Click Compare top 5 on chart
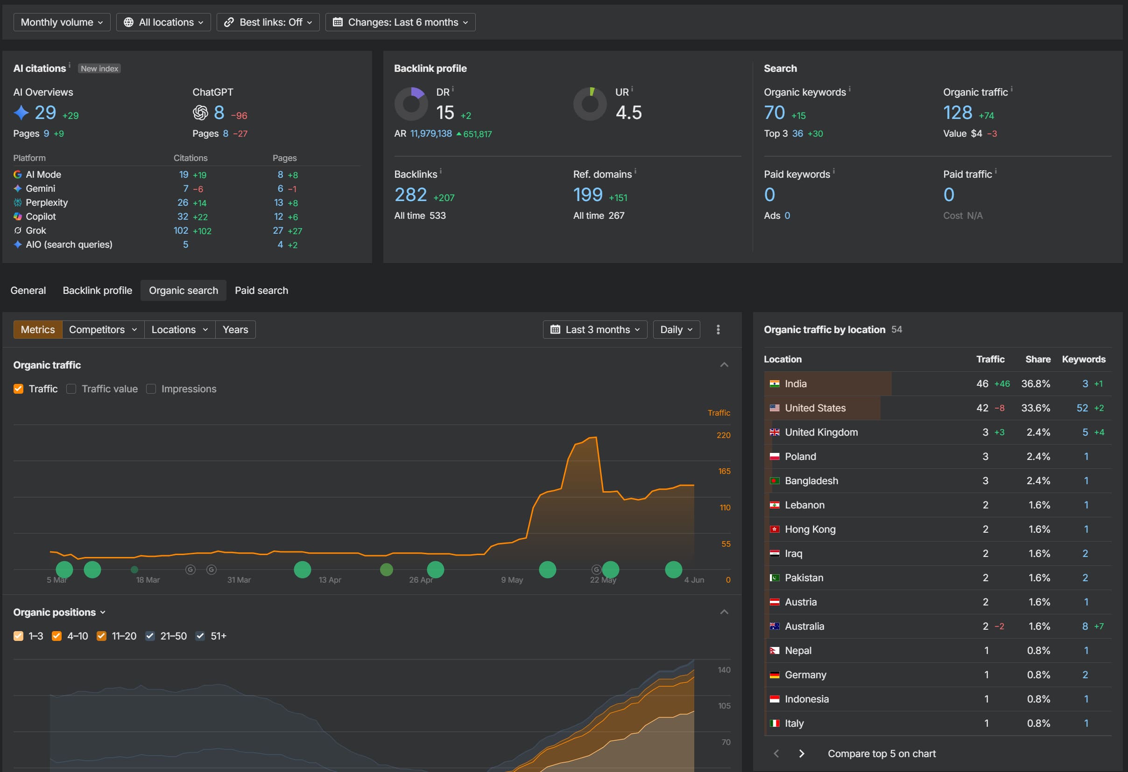Viewport: 1128px width, 772px height. [x=882, y=753]
